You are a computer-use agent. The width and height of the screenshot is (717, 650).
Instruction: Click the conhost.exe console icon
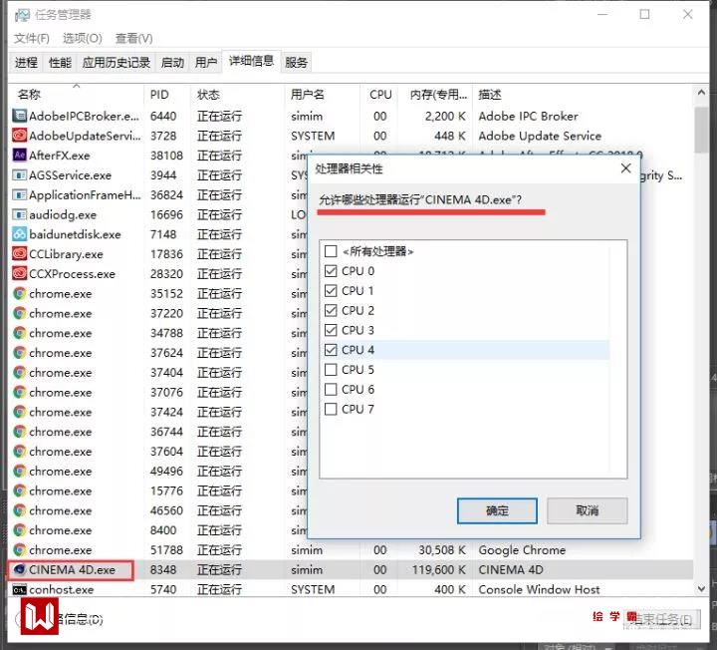click(19, 589)
